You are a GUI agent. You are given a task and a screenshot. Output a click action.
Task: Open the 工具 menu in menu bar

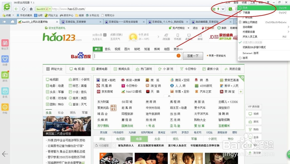(253, 3)
